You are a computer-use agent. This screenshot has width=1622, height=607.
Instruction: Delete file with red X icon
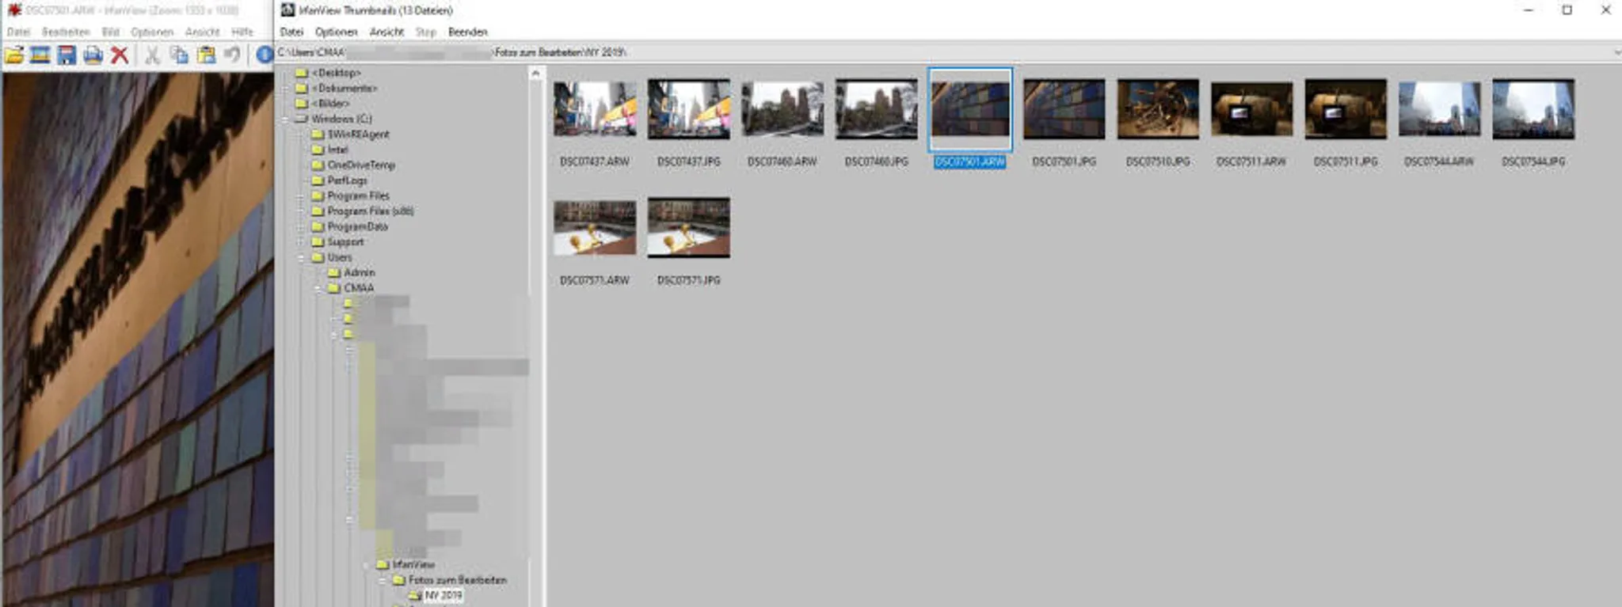point(120,55)
